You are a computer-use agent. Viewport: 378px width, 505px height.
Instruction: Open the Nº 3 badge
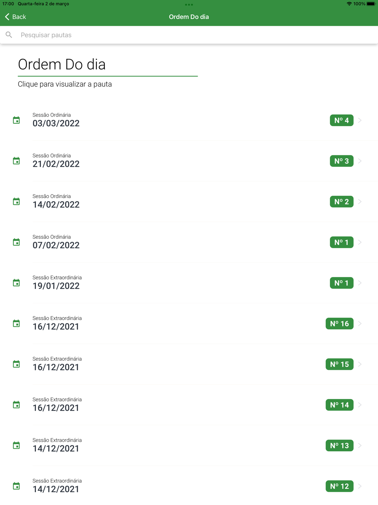point(341,161)
